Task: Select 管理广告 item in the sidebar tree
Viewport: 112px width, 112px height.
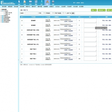Action: pos(7,14)
